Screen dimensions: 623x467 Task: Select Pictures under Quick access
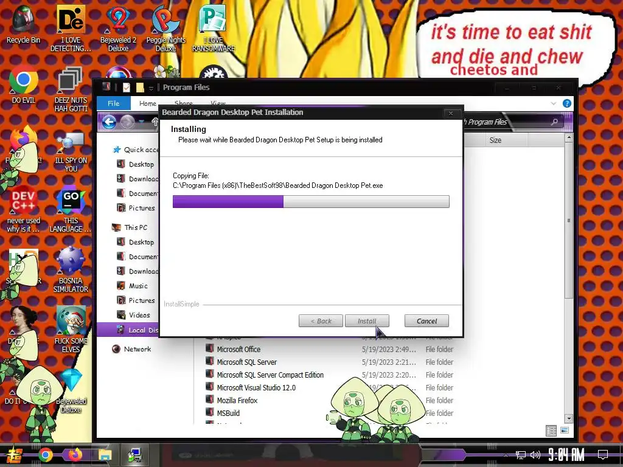tap(136, 208)
